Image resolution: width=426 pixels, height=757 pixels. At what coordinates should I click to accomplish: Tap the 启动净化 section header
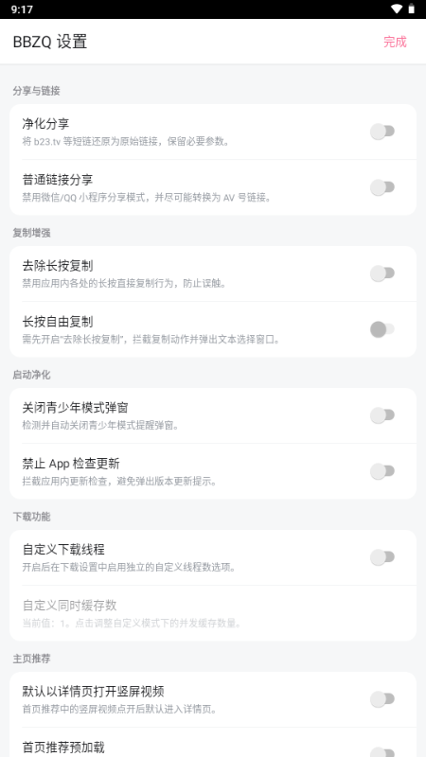(x=31, y=375)
